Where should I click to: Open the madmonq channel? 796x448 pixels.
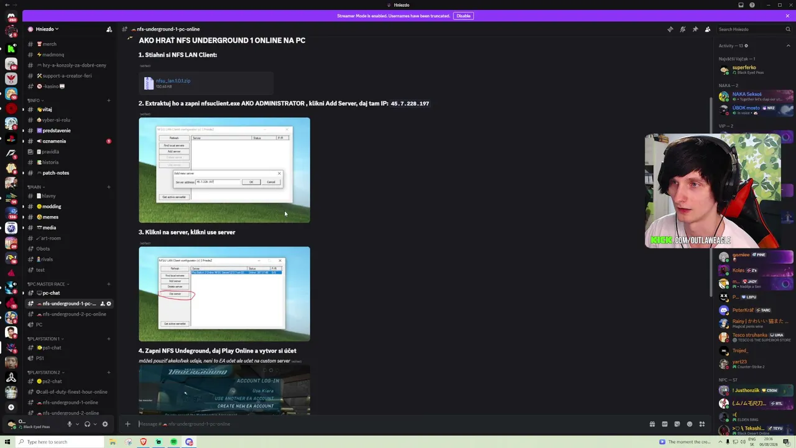[70, 55]
